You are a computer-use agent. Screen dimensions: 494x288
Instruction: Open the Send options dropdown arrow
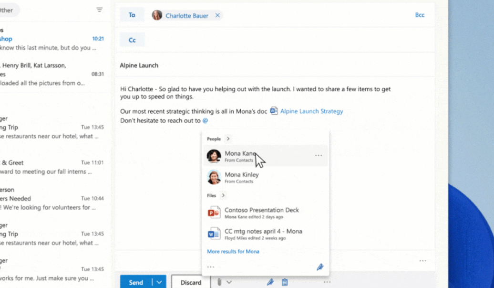159,282
